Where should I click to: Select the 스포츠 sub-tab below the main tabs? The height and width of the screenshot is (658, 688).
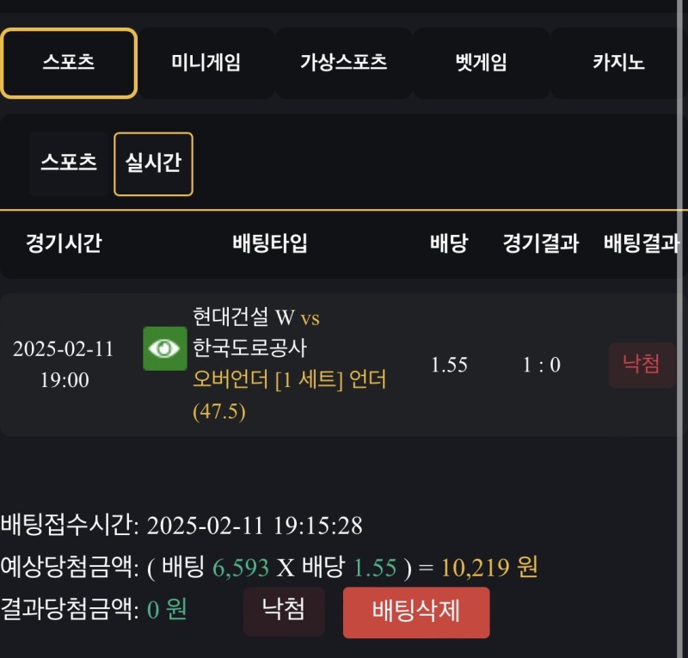[69, 163]
